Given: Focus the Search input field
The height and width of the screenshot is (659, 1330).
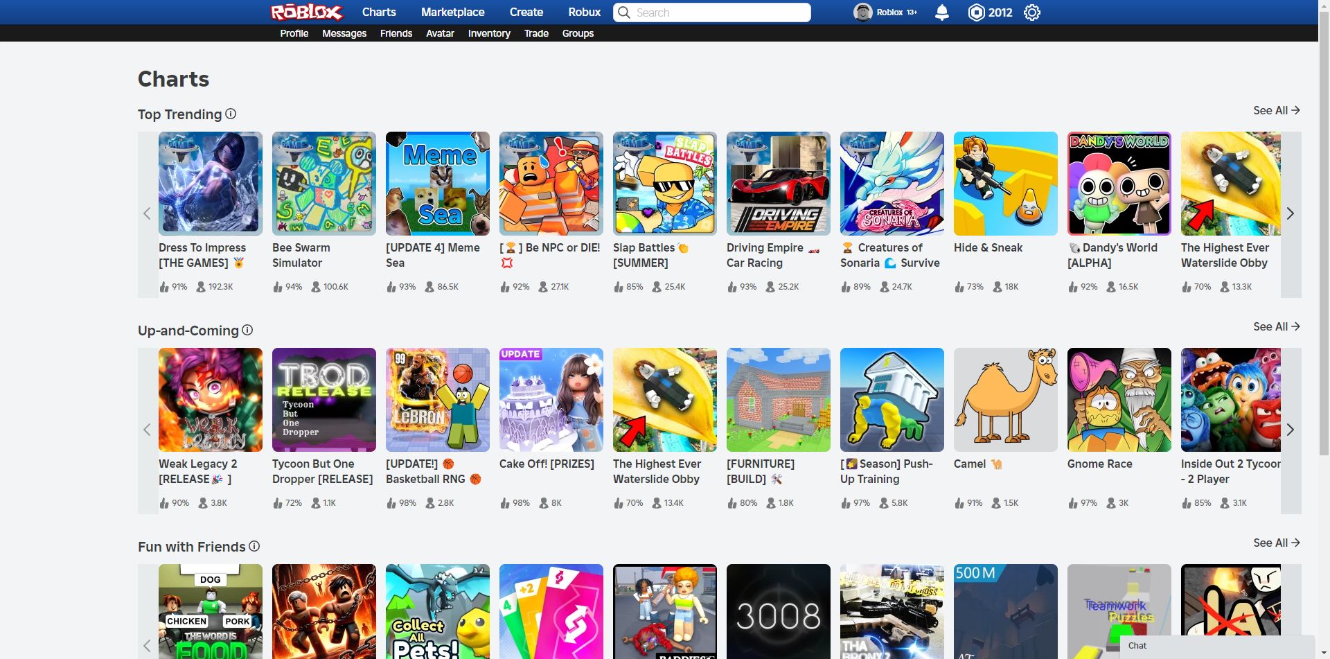Looking at the screenshot, I should point(711,12).
